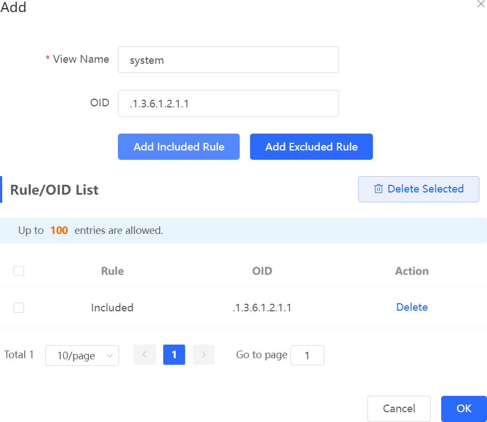Check the Included rule row checkbox
The width and height of the screenshot is (487, 422).
click(19, 308)
